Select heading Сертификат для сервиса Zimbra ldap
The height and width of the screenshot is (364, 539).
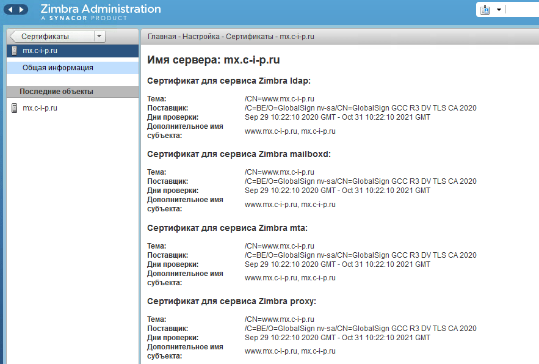tap(229, 81)
